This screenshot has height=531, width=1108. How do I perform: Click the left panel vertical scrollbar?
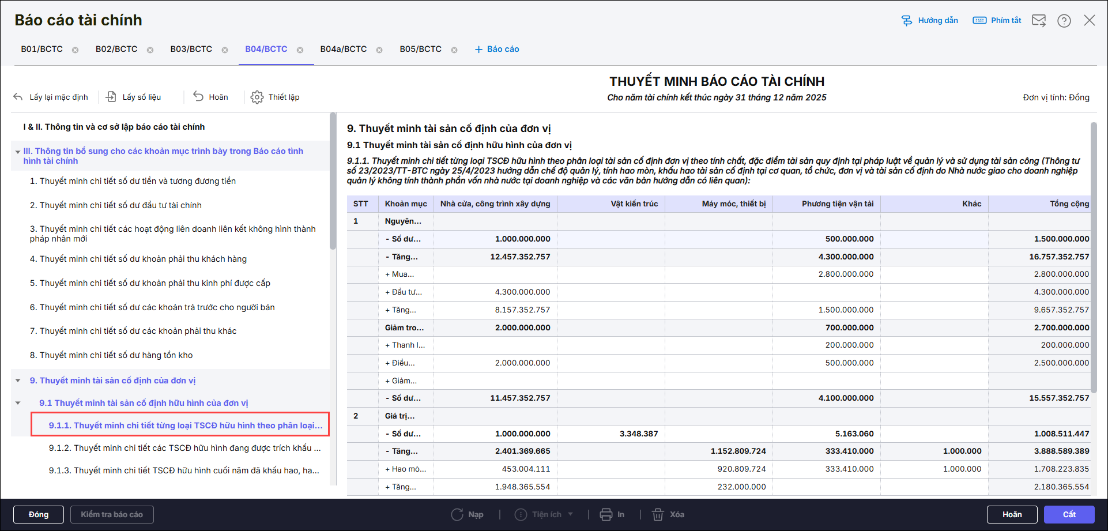(333, 182)
